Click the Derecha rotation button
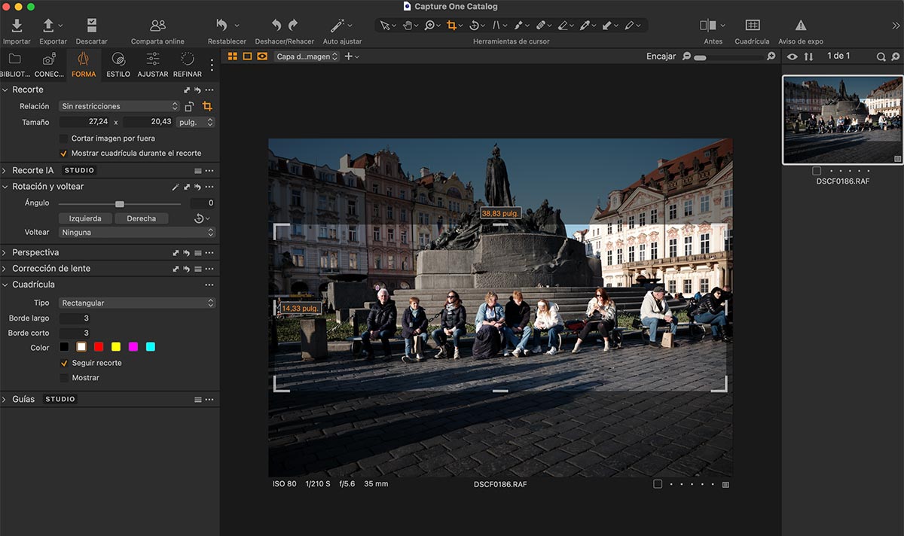The height and width of the screenshot is (536, 904). [x=142, y=218]
